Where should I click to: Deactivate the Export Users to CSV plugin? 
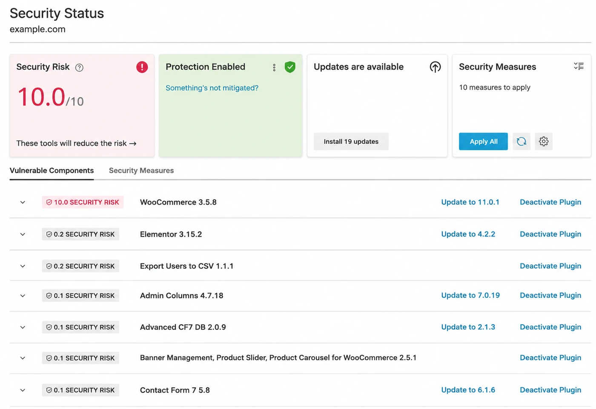click(x=550, y=266)
